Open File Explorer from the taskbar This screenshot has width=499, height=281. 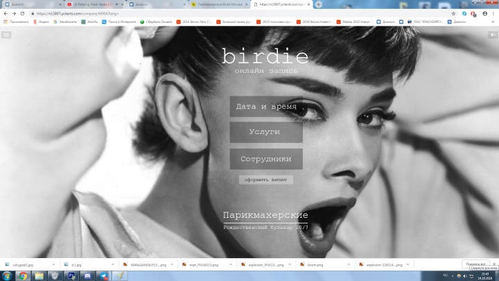tap(39, 276)
